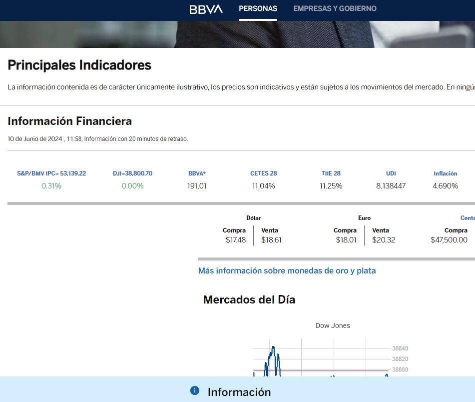The width and height of the screenshot is (475, 402).
Task: Switch to the PERSONAS tab
Action: point(258,8)
